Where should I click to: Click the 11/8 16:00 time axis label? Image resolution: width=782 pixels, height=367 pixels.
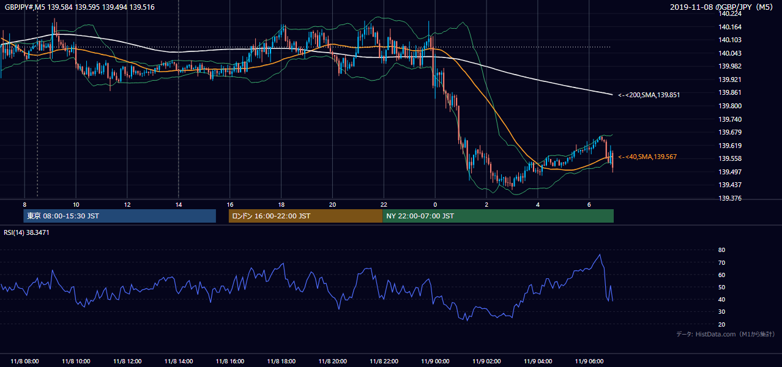coord(230,361)
